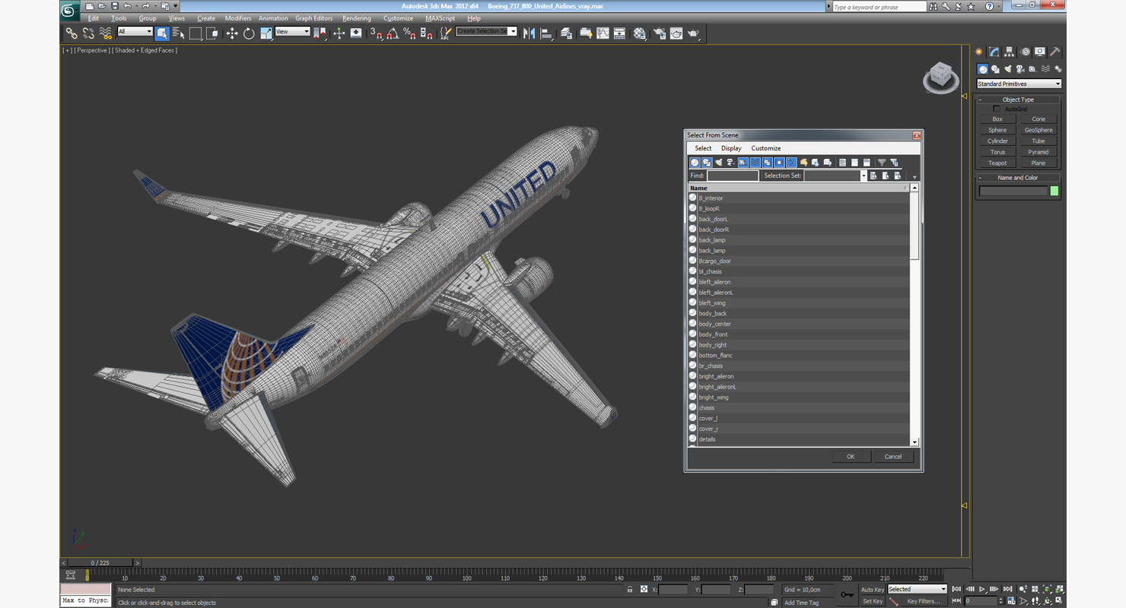Open the selection filter All dropdown

[x=135, y=31]
